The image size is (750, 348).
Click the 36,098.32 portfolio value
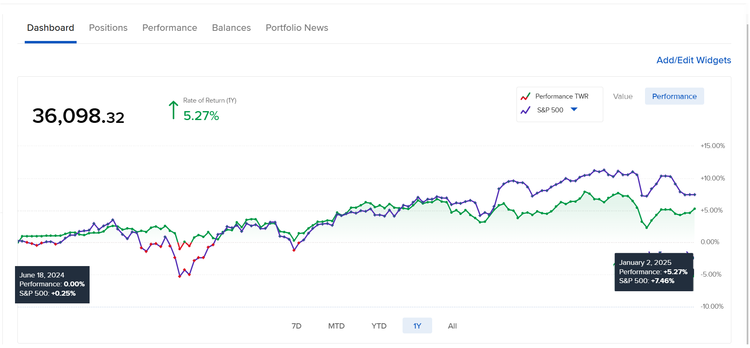[x=78, y=116]
